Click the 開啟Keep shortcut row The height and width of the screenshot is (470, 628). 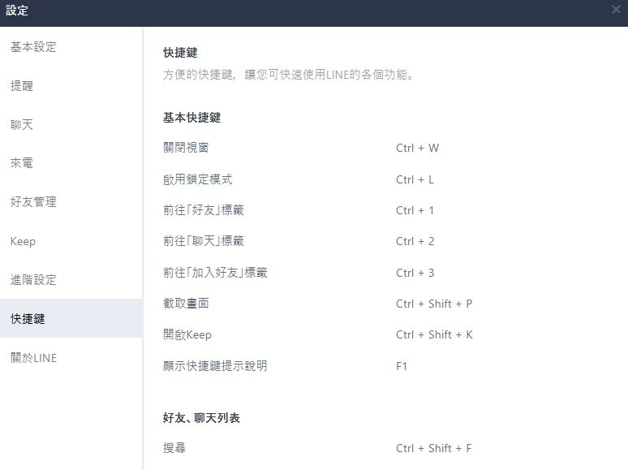187,334
